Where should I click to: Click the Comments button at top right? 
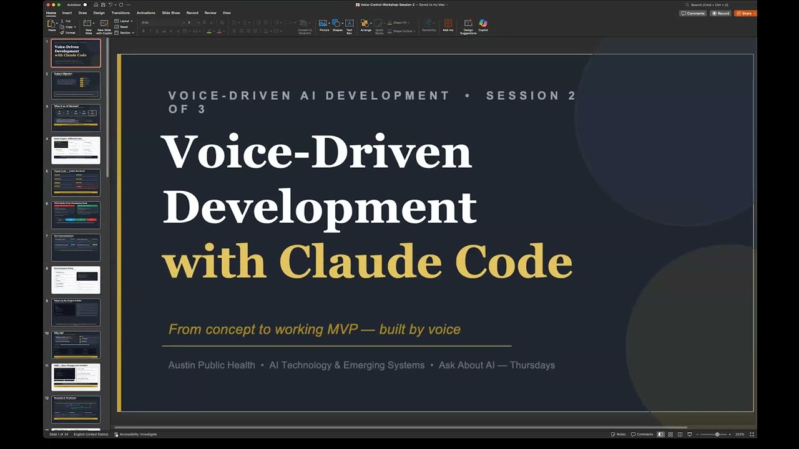[x=693, y=13]
